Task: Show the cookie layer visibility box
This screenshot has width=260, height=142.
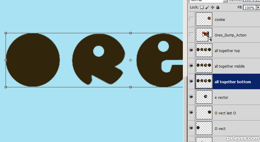Action: [191, 19]
